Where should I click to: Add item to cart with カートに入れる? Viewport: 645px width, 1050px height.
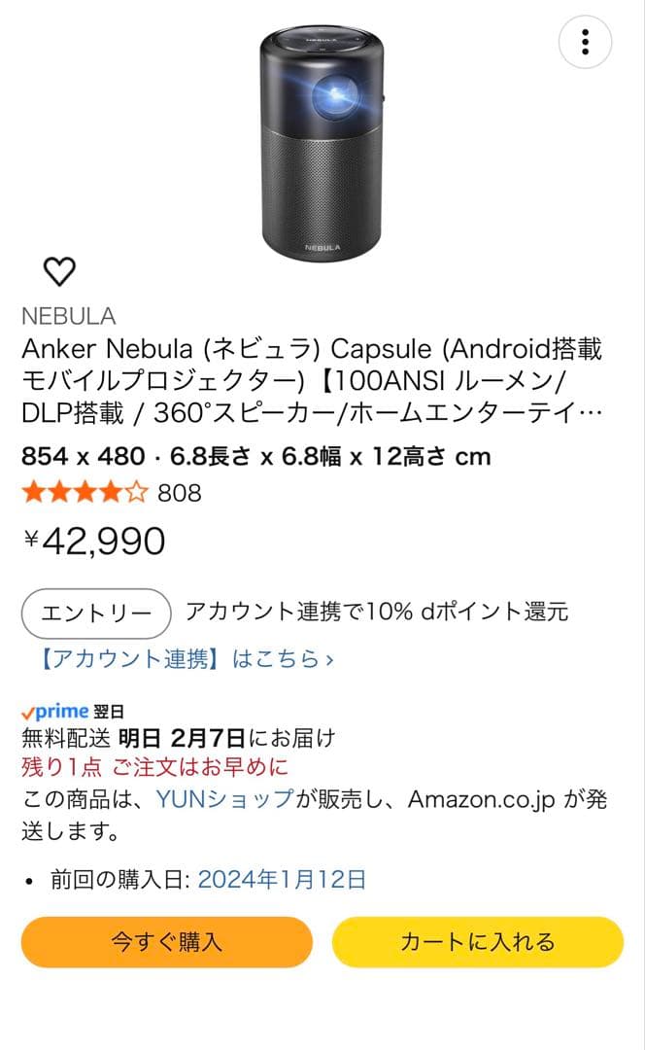click(477, 942)
